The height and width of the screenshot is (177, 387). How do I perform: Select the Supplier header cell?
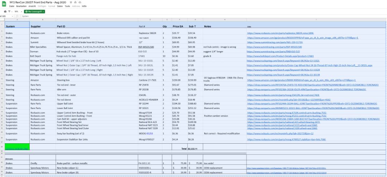coord(43,25)
